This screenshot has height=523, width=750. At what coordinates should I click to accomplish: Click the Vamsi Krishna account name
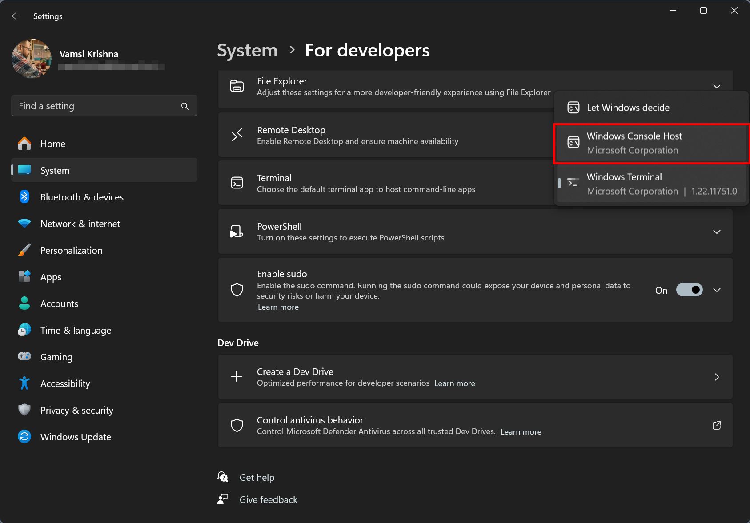(89, 54)
